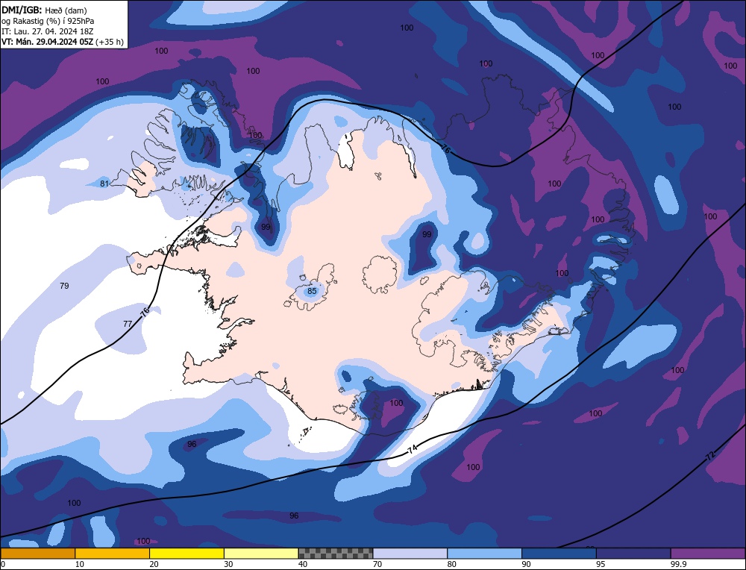
Task: Click the dark navy 95–99.9 legend swatch
Action: (x=633, y=554)
